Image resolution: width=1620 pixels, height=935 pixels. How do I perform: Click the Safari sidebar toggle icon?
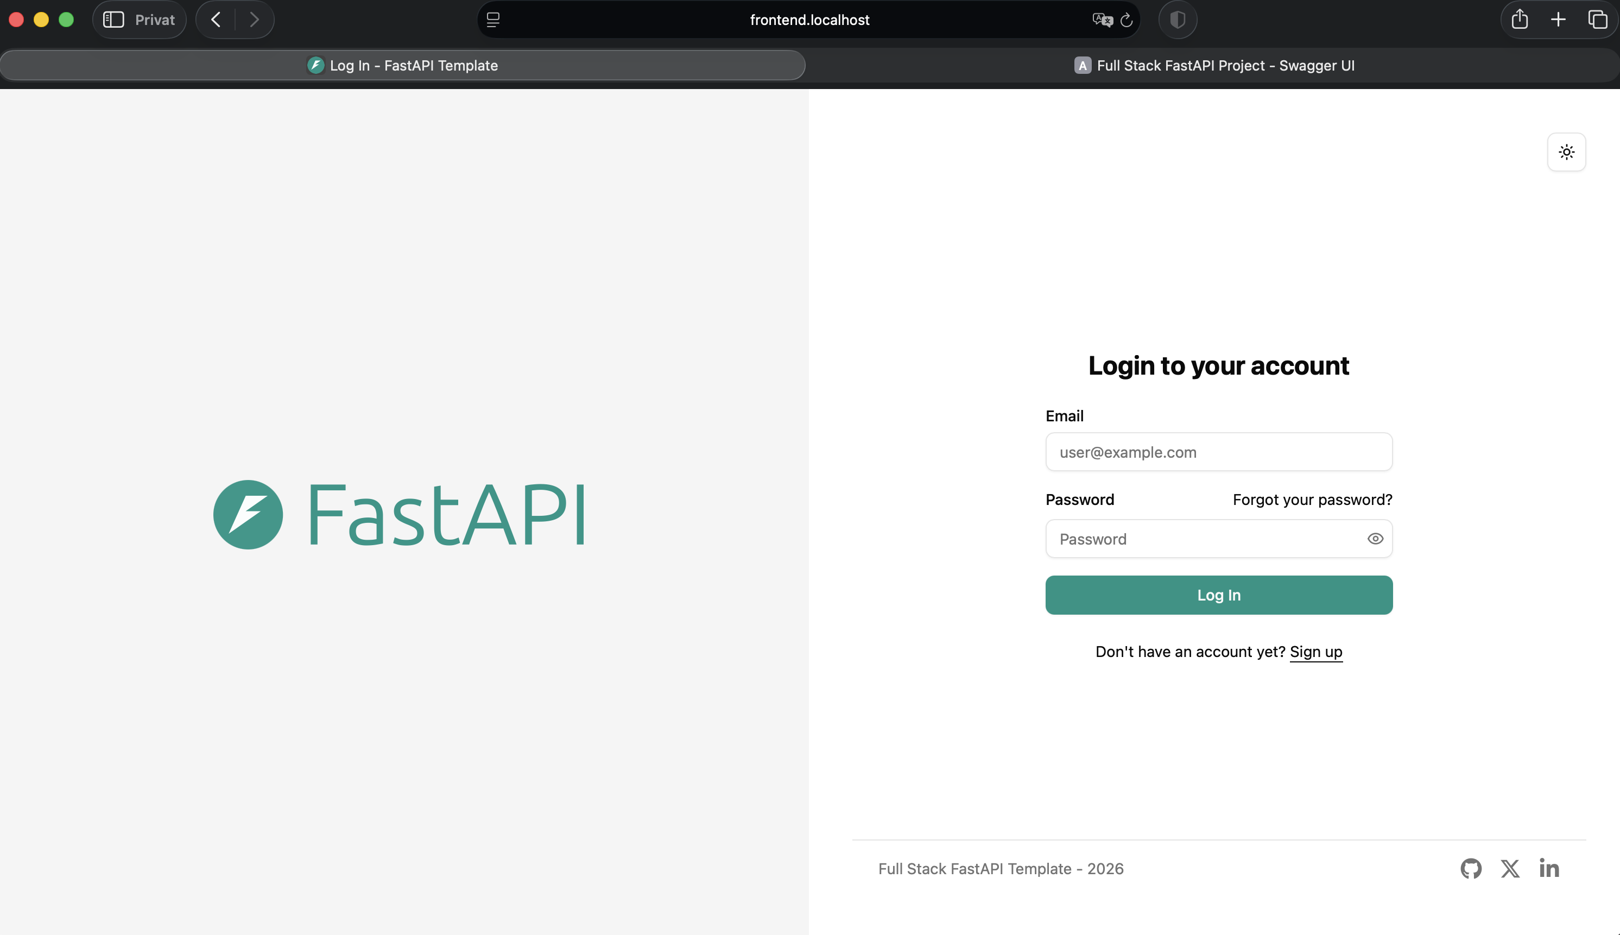(113, 20)
